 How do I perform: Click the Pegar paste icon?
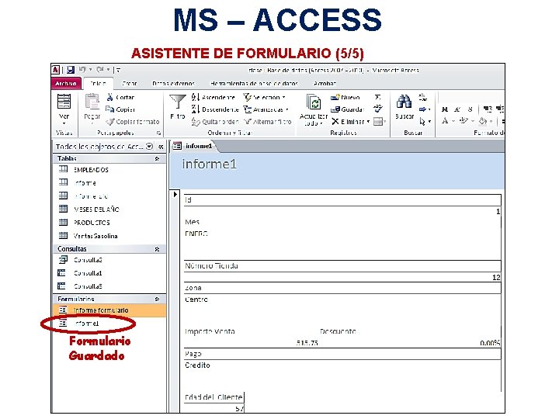tap(92, 103)
